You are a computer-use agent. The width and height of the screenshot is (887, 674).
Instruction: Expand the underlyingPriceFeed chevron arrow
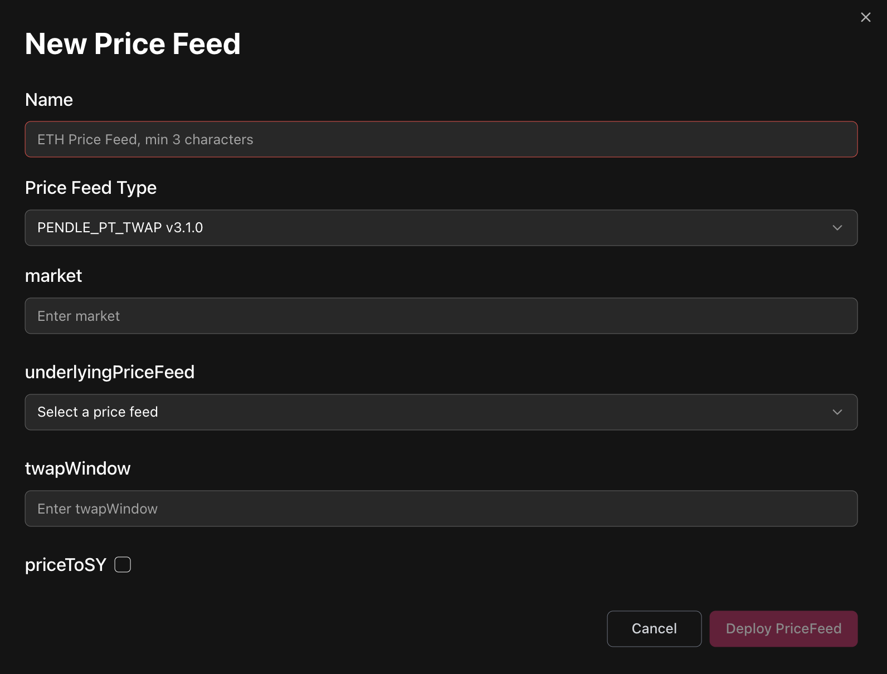[837, 412]
